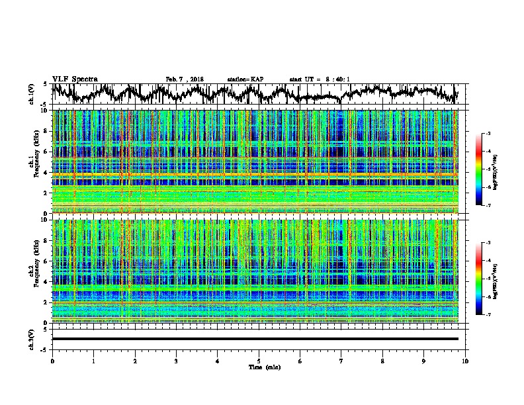
Task: Click inside the ch.2 spectrogram plot
Action: 255,271
